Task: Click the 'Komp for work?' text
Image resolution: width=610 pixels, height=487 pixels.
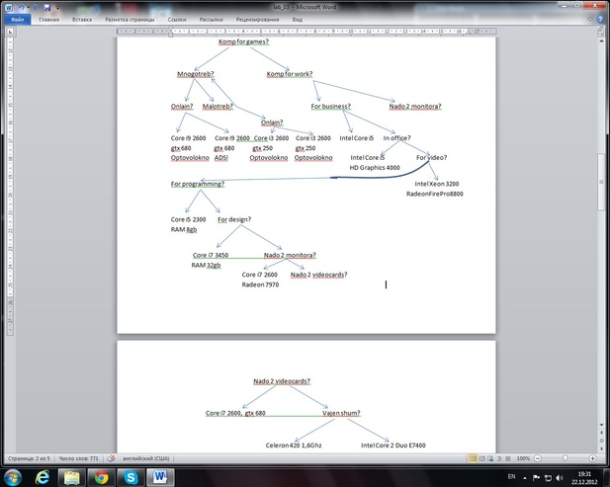Action: [290, 74]
